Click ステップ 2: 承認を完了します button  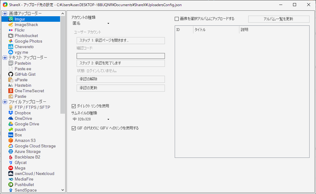click(x=121, y=63)
